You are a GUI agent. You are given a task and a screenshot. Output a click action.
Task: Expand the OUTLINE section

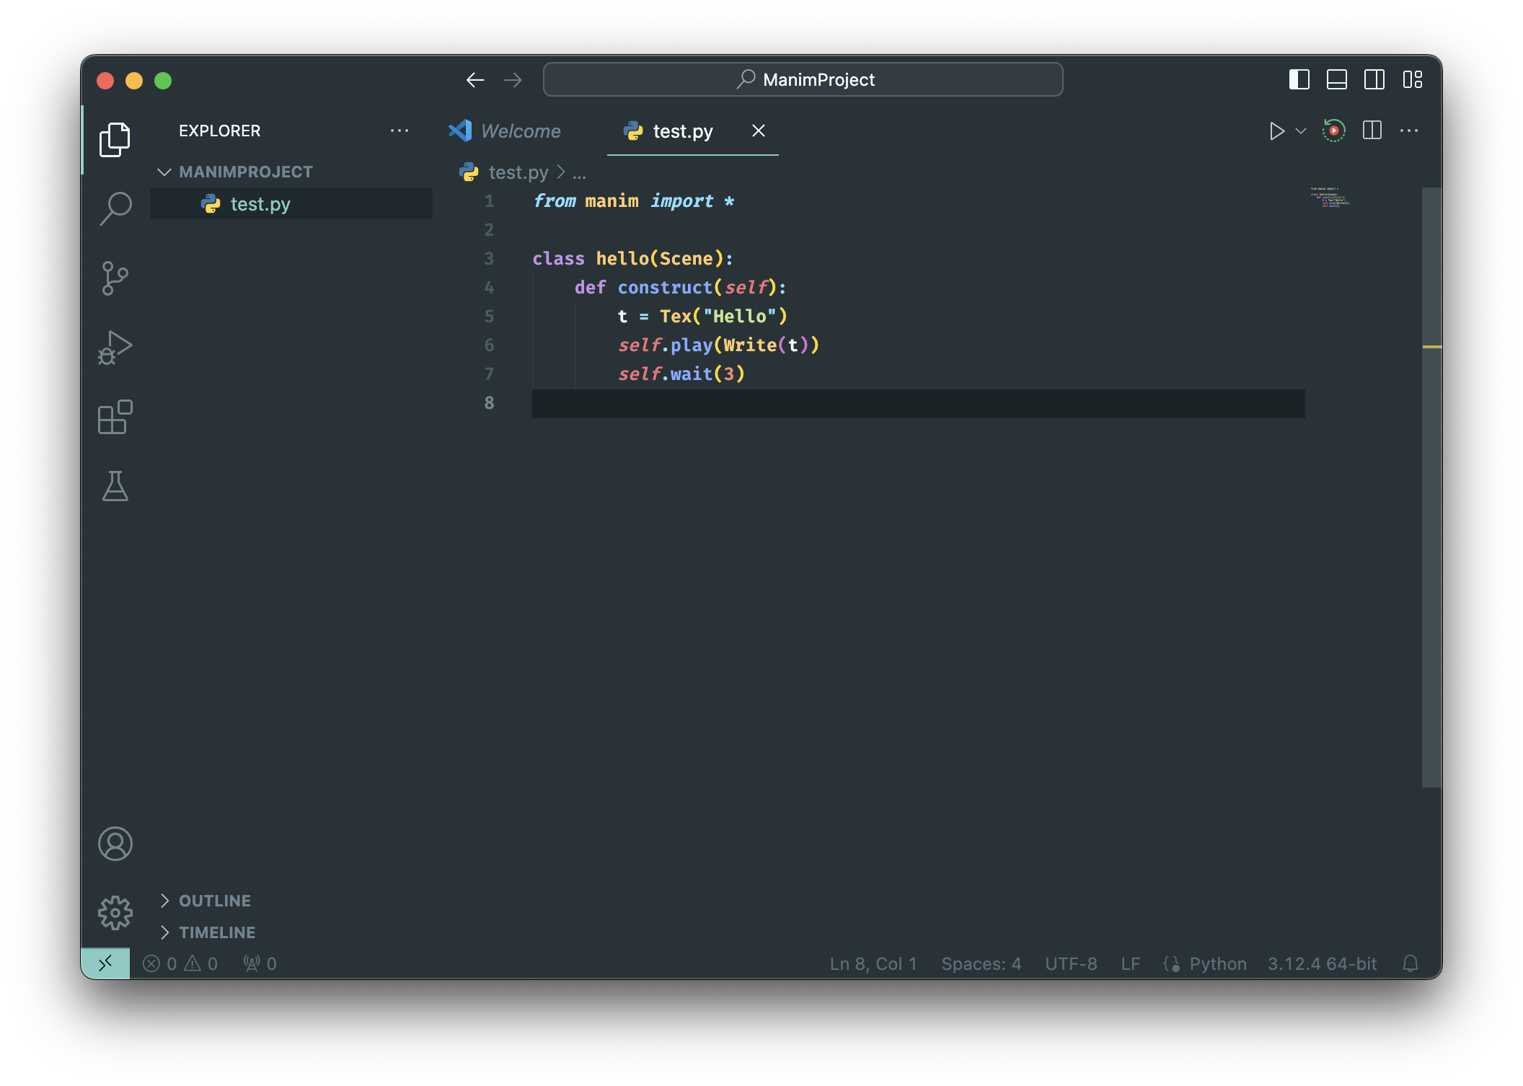click(215, 901)
